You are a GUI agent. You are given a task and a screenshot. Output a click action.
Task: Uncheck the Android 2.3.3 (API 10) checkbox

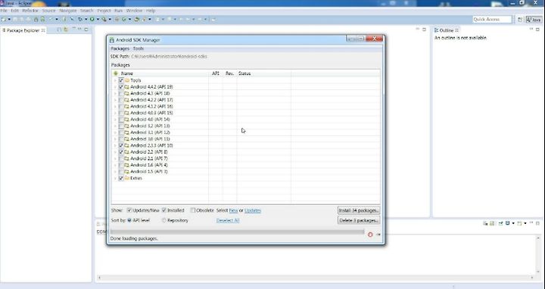[x=121, y=145]
